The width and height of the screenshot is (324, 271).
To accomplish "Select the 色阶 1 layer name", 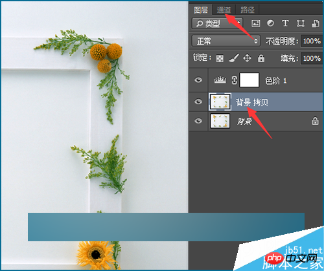I will [x=276, y=81].
